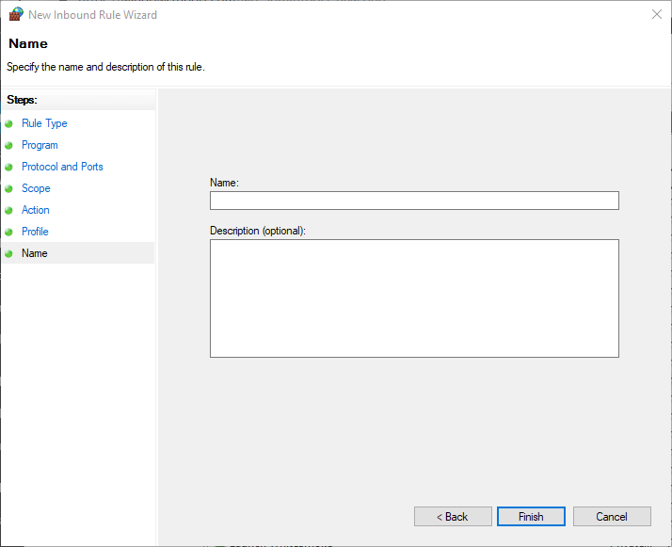Image resolution: width=672 pixels, height=547 pixels.
Task: Go to the Rule Type step link
Action: coord(44,123)
